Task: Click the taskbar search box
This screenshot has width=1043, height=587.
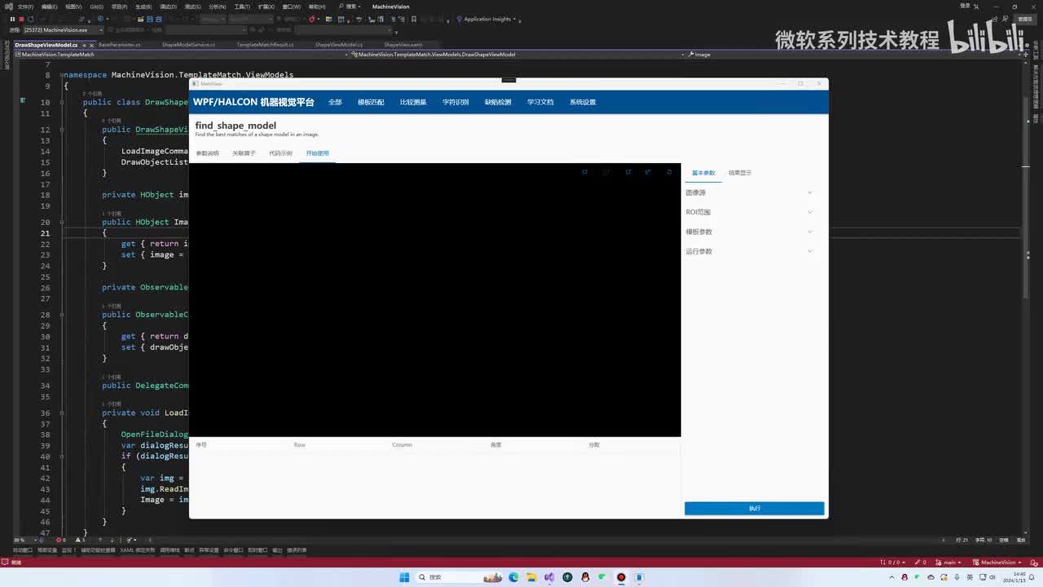Action: pyautogui.click(x=459, y=577)
